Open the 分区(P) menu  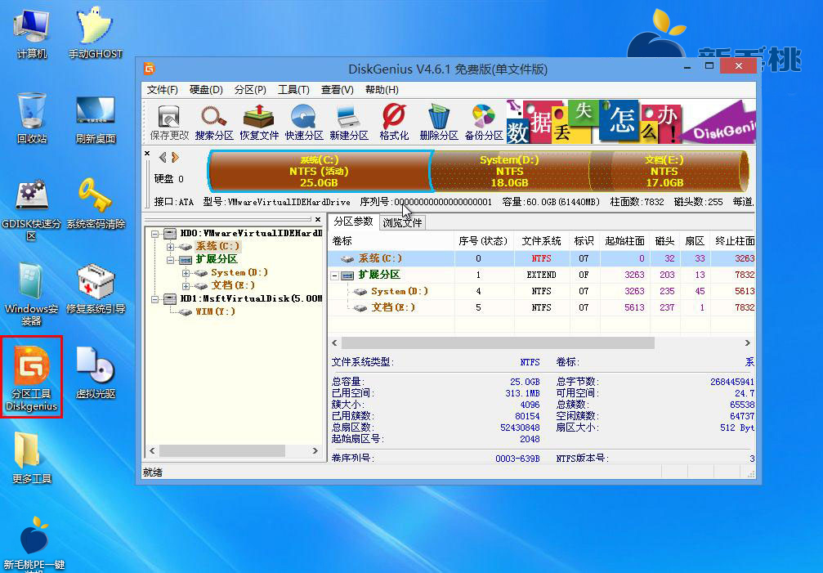pyautogui.click(x=250, y=90)
